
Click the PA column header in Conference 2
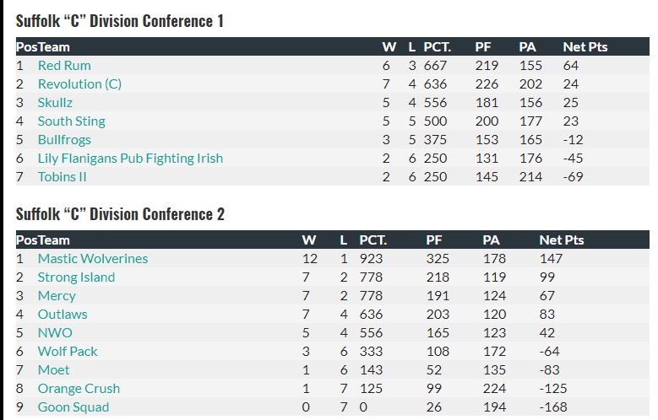[491, 240]
